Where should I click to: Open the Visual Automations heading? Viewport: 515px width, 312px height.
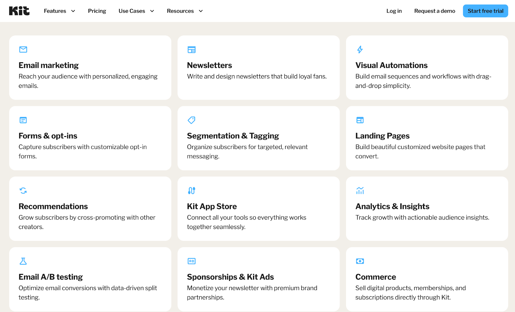tap(391, 65)
